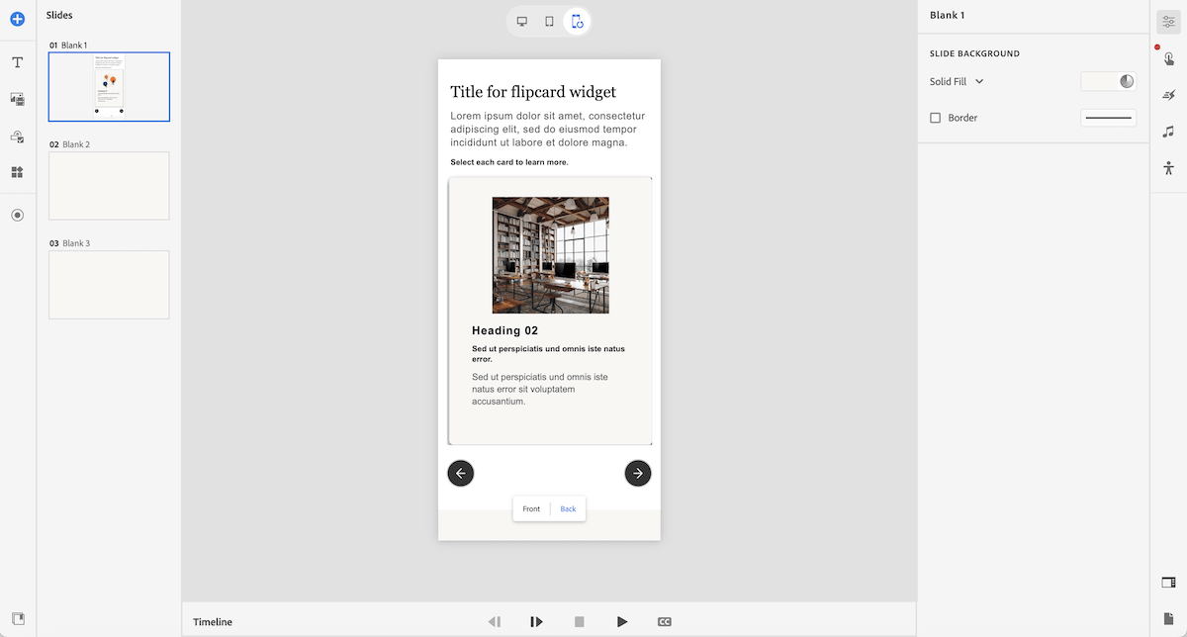This screenshot has width=1187, height=637.
Task: Enable the Border checkbox
Action: [x=936, y=118]
